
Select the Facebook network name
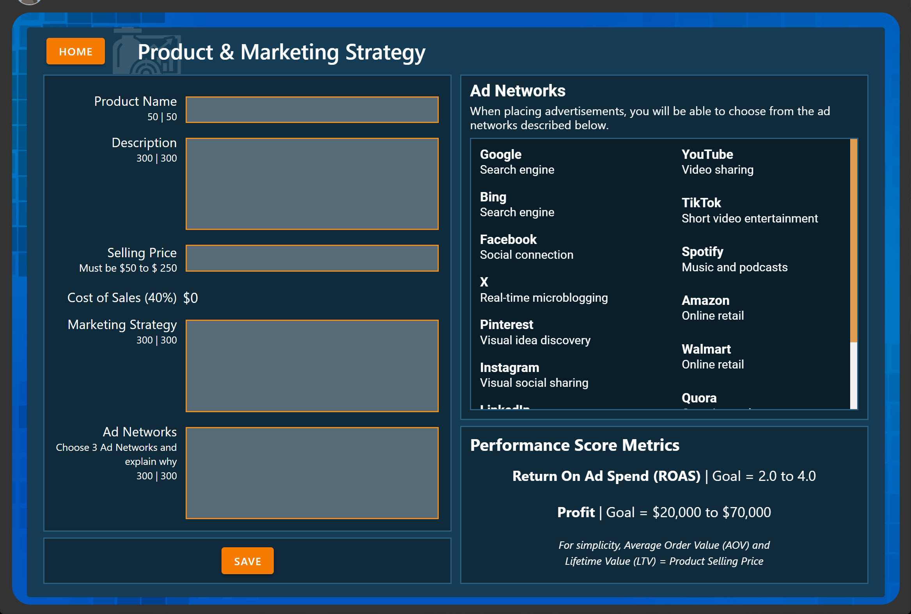(x=508, y=239)
